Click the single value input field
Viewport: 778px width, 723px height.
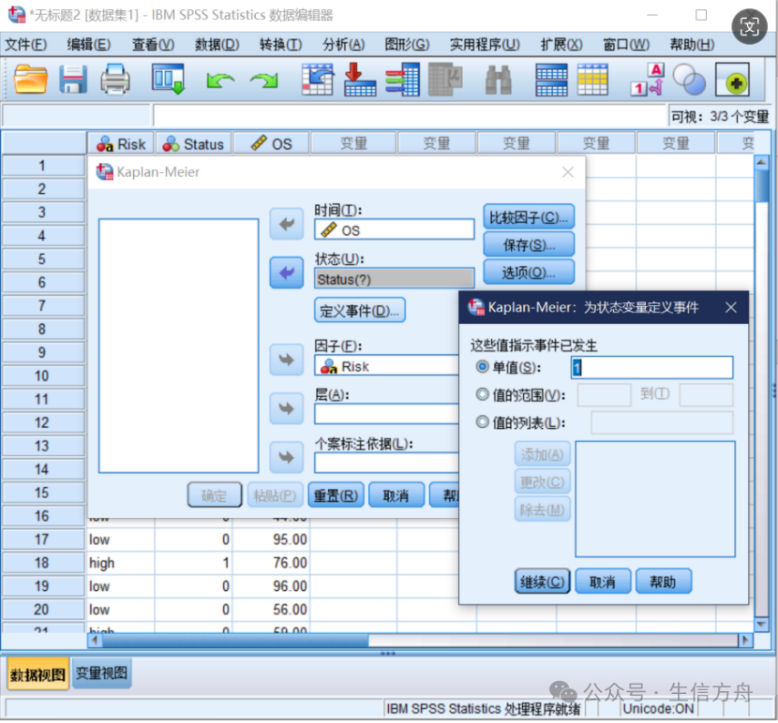(x=652, y=367)
